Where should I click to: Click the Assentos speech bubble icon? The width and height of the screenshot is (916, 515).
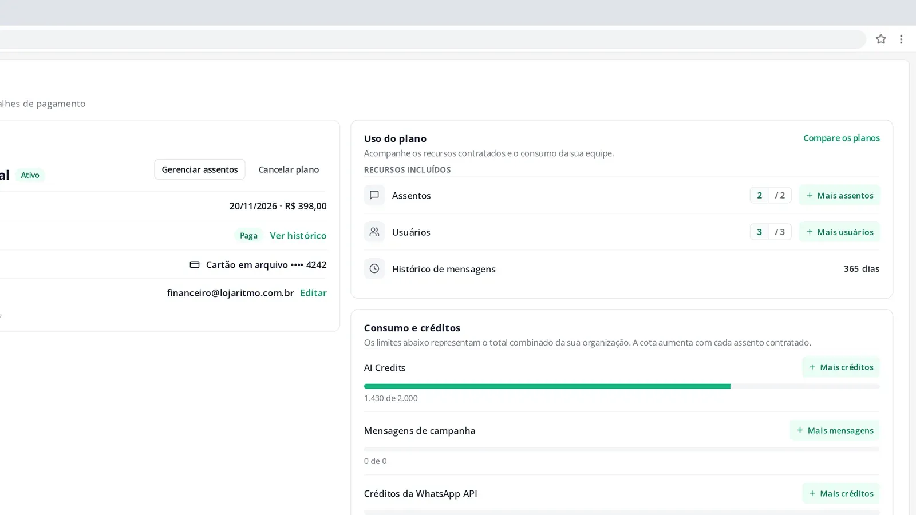click(374, 195)
